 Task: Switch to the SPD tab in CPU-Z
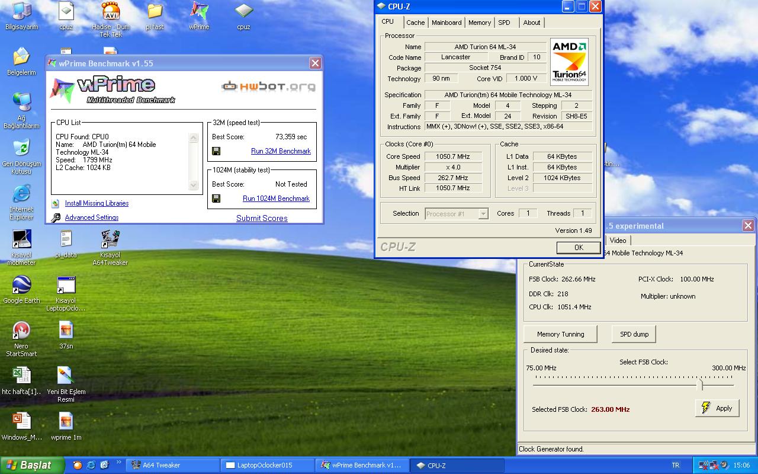pos(504,23)
